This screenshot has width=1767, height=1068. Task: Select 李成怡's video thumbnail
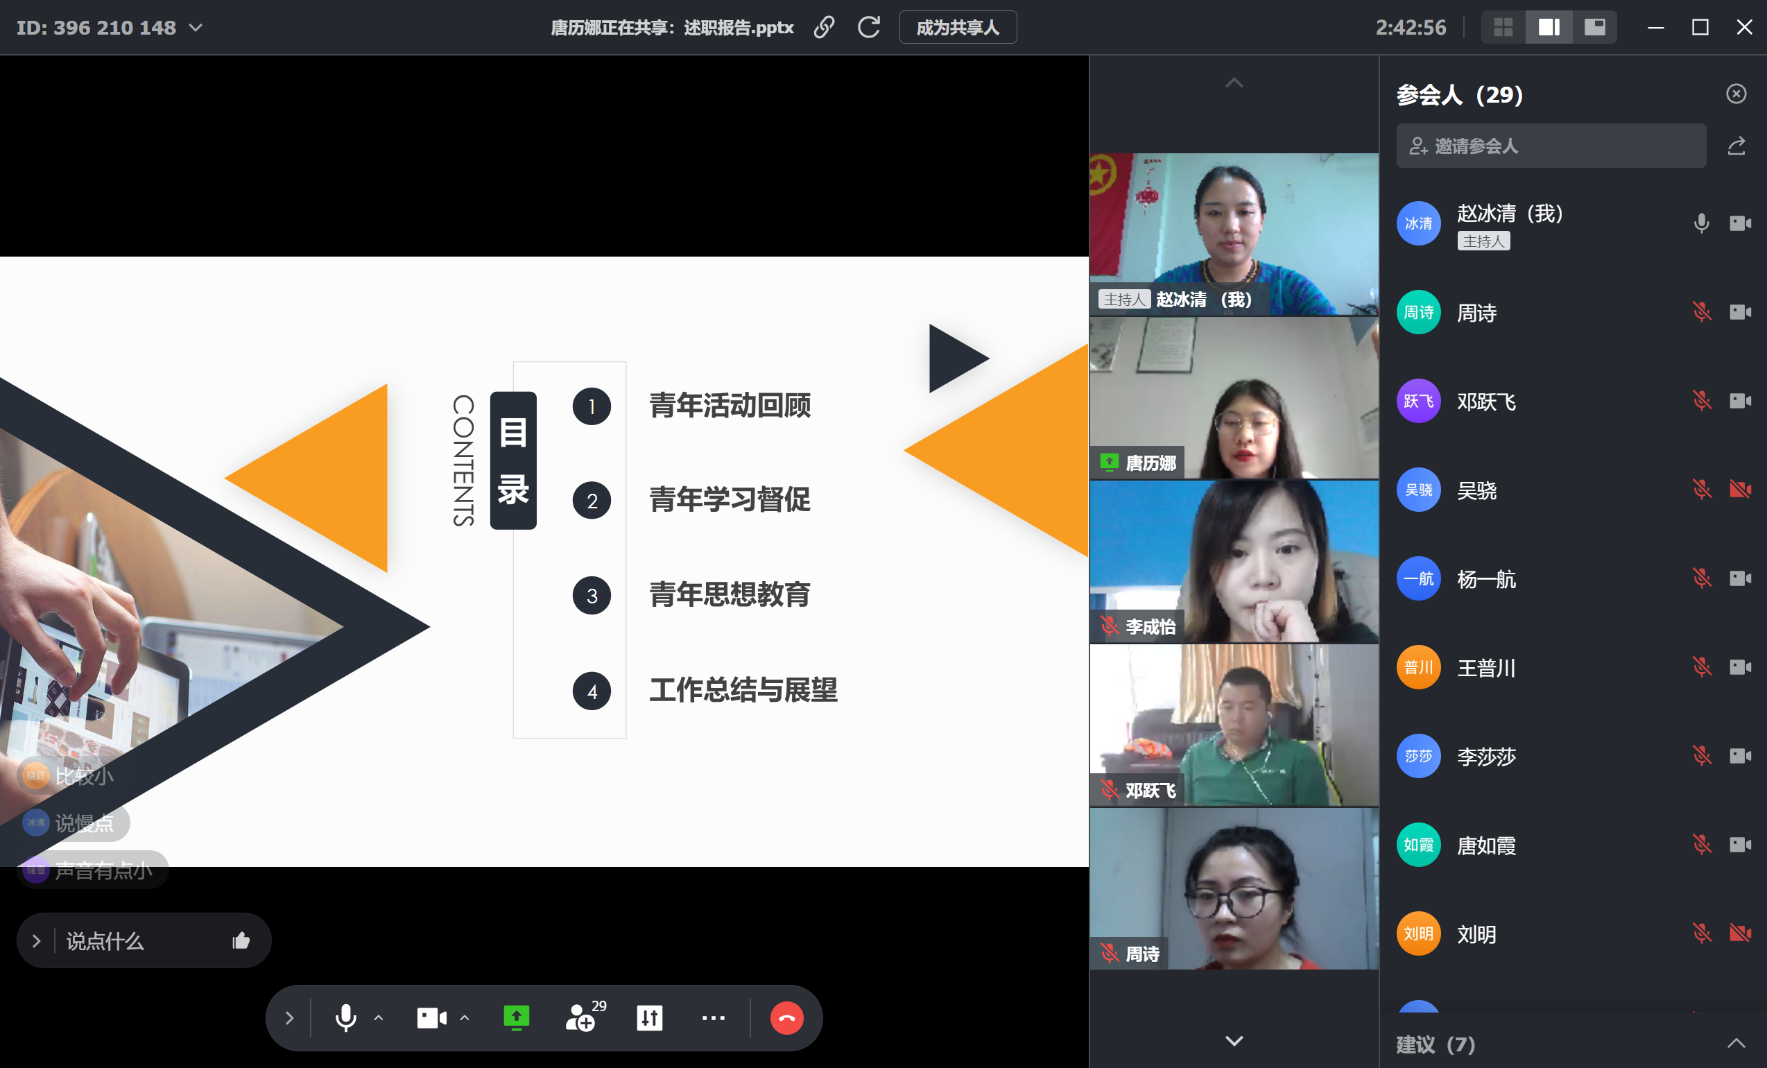click(1234, 562)
